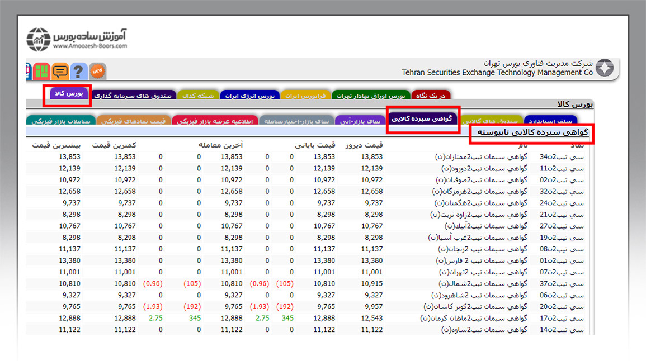
Task: Click the orange NEW badge icon
Action: 98,72
